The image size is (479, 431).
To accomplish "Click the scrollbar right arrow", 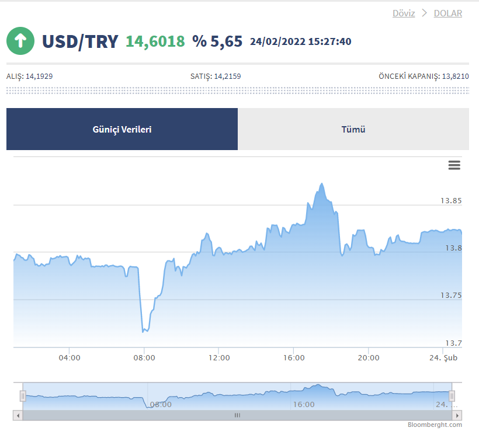I will click(x=457, y=415).
